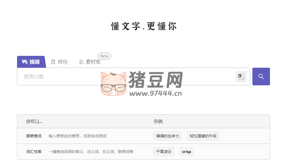Screen dimensions: 284x167
Task: Click the 满满的生命力 example chip
Action: point(168,136)
